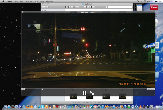Launch GarageBand guitar from the Dock
The height and width of the screenshot is (110, 163).
(x=118, y=107)
